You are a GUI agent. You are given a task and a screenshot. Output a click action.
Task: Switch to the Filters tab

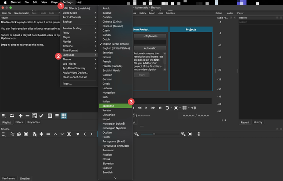[x=19, y=122]
